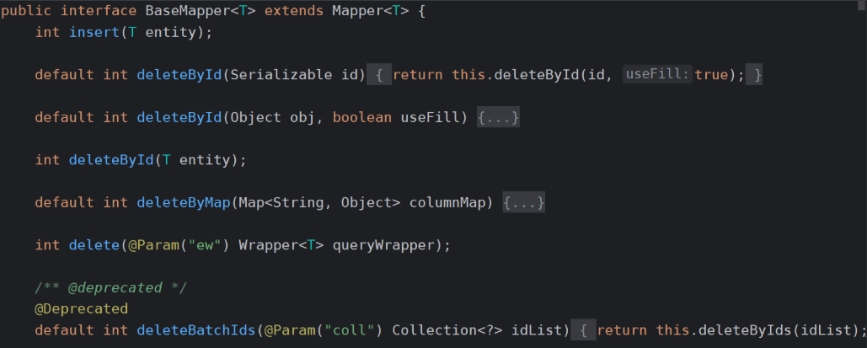Click the "coll" string literal
This screenshot has width=867, height=348.
pos(349,330)
